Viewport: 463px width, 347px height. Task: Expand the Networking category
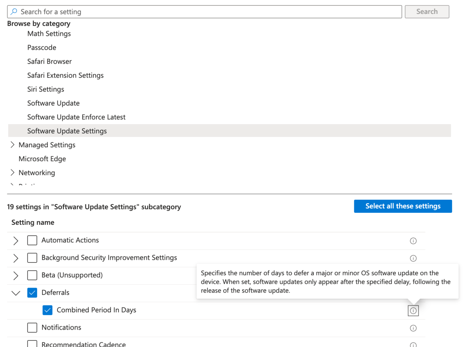point(12,172)
